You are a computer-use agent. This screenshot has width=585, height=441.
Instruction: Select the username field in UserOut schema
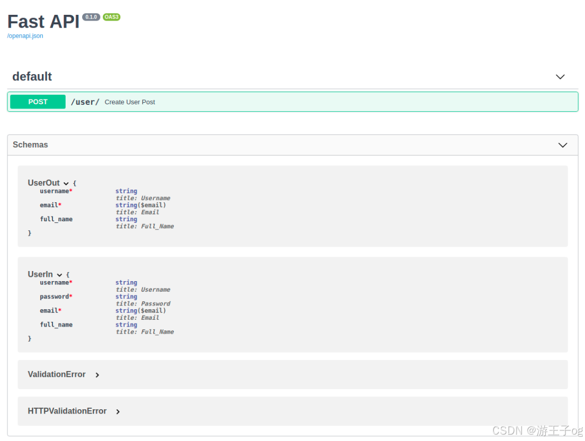55,191
